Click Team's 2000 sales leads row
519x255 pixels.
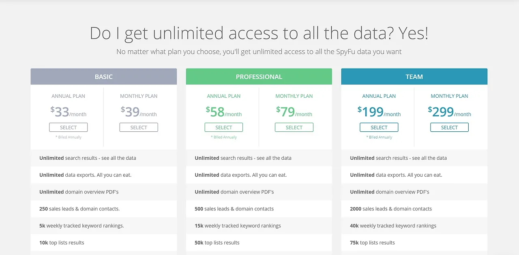tap(414, 209)
